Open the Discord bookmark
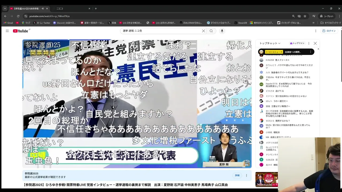Screen dimensions: 342x192 [x=64, y=23]
